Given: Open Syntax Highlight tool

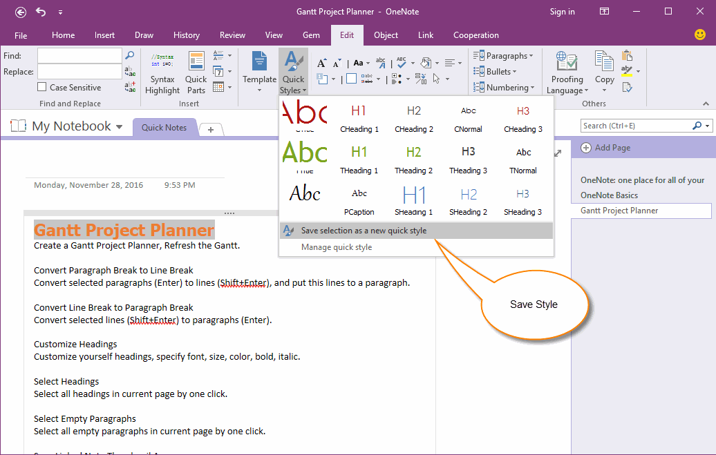Looking at the screenshot, I should [162, 73].
